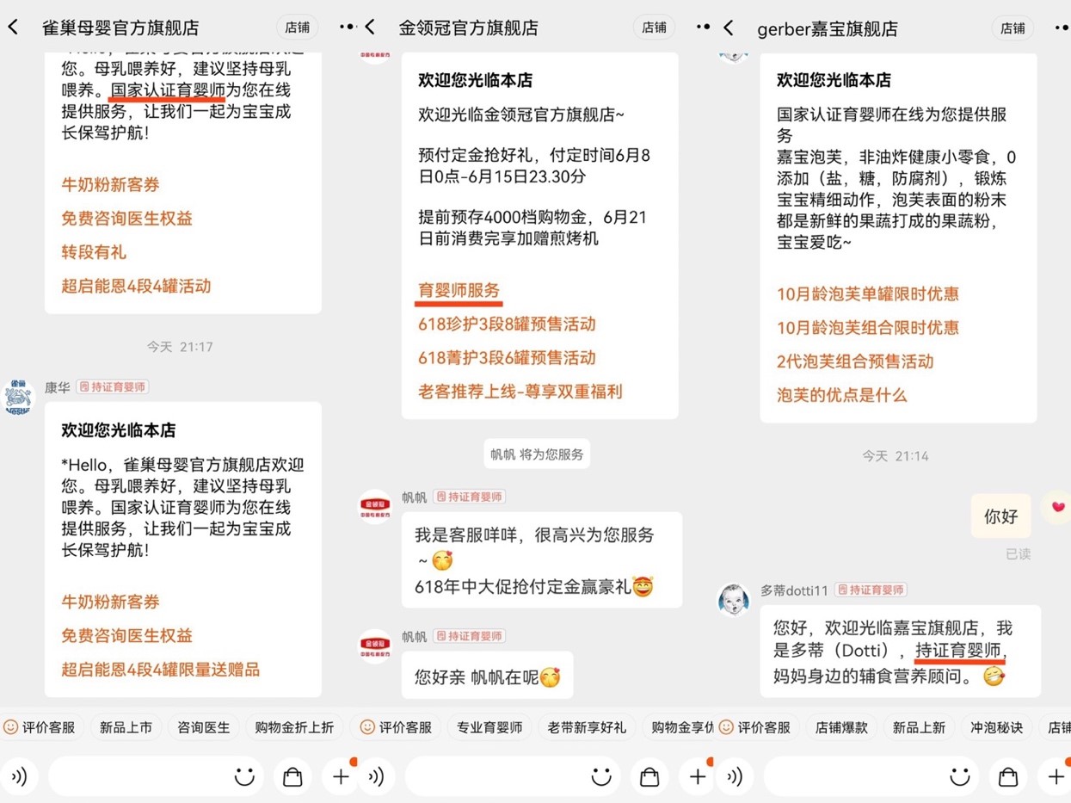Open emoji picker in 金领冠 chat

point(602,777)
